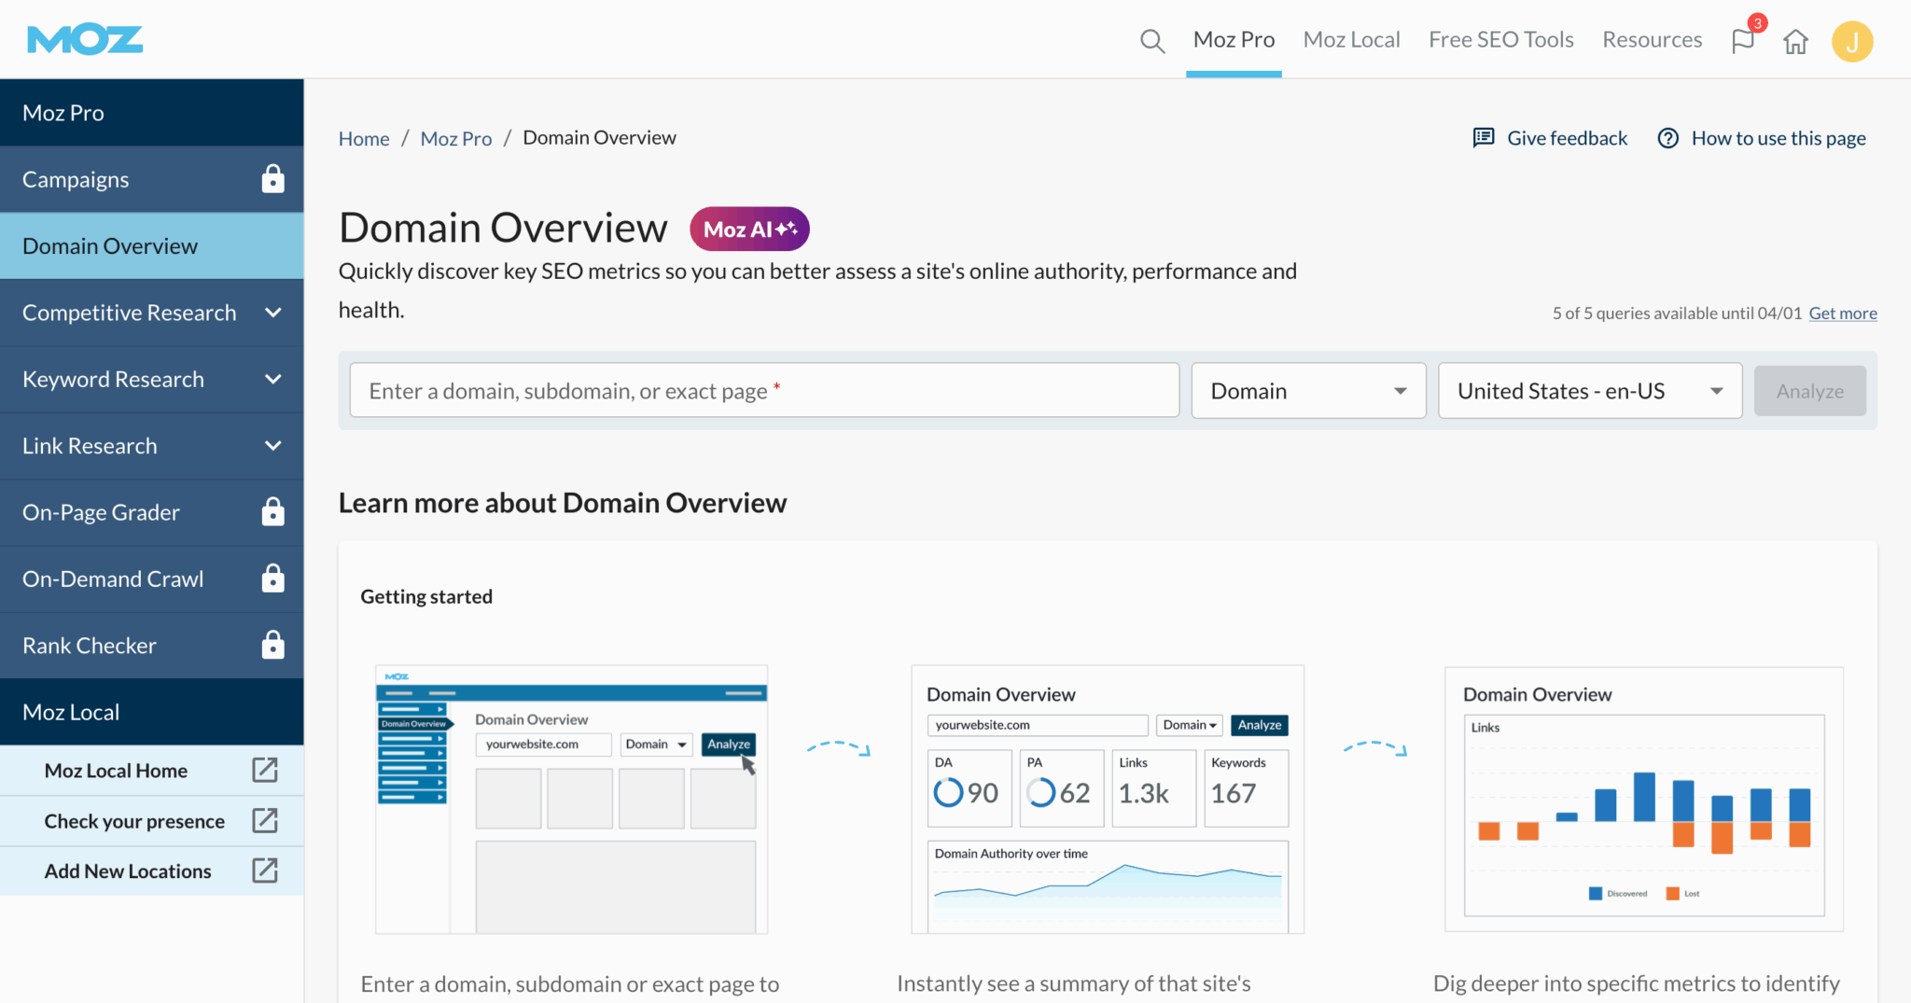
Task: Click 'Getting started' heading
Action: point(426,596)
